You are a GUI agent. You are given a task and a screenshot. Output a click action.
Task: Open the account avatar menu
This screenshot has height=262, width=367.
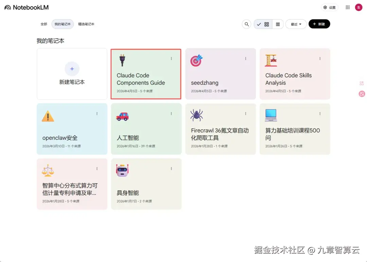pos(359,7)
